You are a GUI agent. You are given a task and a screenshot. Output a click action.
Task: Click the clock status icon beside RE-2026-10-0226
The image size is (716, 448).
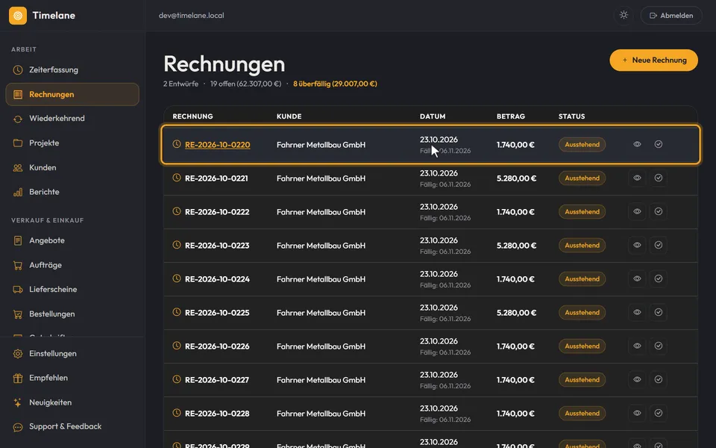[x=177, y=346]
